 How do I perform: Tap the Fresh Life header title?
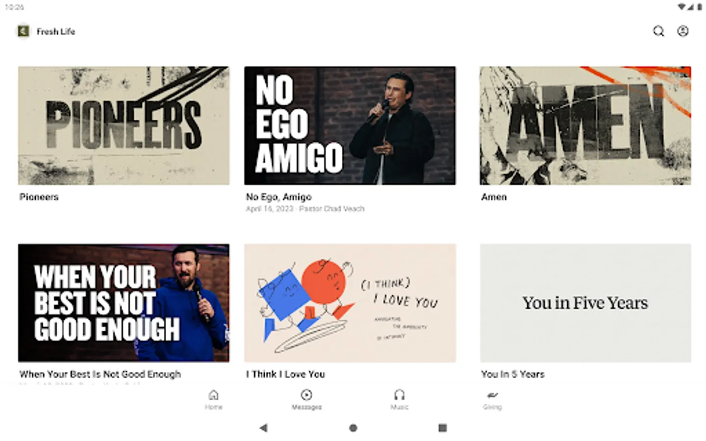pyautogui.click(x=56, y=31)
